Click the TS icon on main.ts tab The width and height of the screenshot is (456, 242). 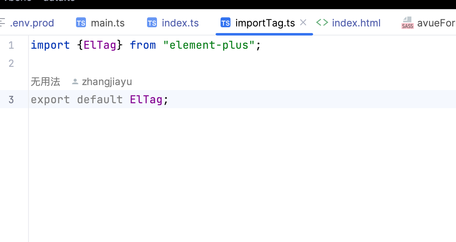pyautogui.click(x=81, y=23)
